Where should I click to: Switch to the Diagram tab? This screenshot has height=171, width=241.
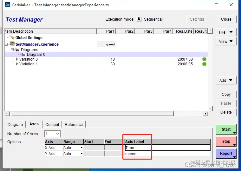coord(15,124)
